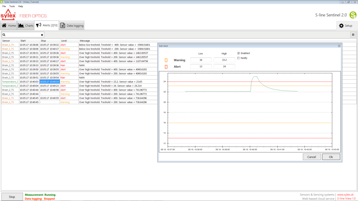Toggle the Enabled checkbox
This screenshot has height=201, width=358.
[238, 53]
